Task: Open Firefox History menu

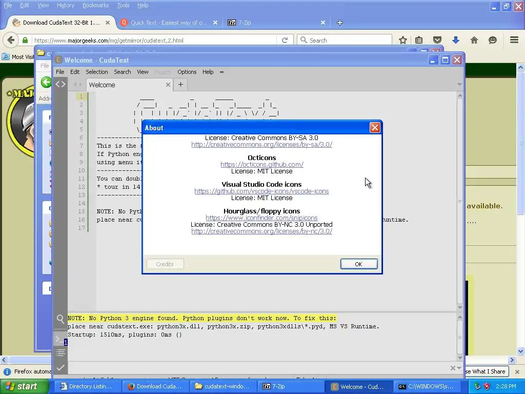Action: click(x=65, y=5)
